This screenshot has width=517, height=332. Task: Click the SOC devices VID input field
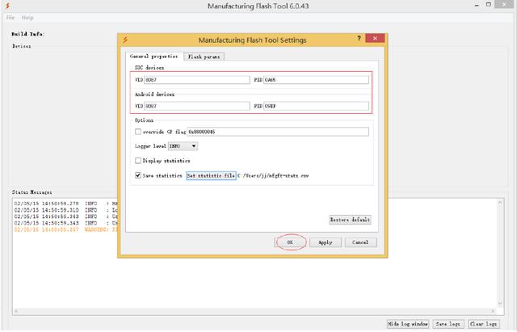click(196, 80)
